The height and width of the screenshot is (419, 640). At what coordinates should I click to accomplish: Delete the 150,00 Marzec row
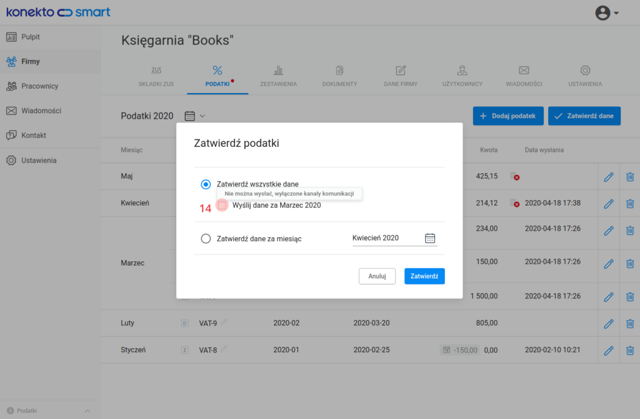pos(630,264)
